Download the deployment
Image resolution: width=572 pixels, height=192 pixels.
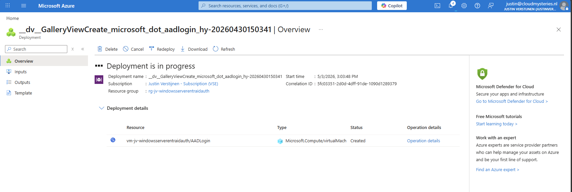pos(194,49)
